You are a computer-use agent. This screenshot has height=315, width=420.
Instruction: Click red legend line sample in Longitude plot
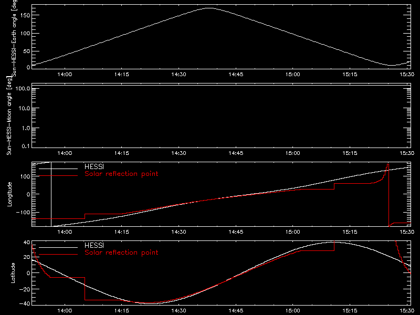(x=58, y=176)
